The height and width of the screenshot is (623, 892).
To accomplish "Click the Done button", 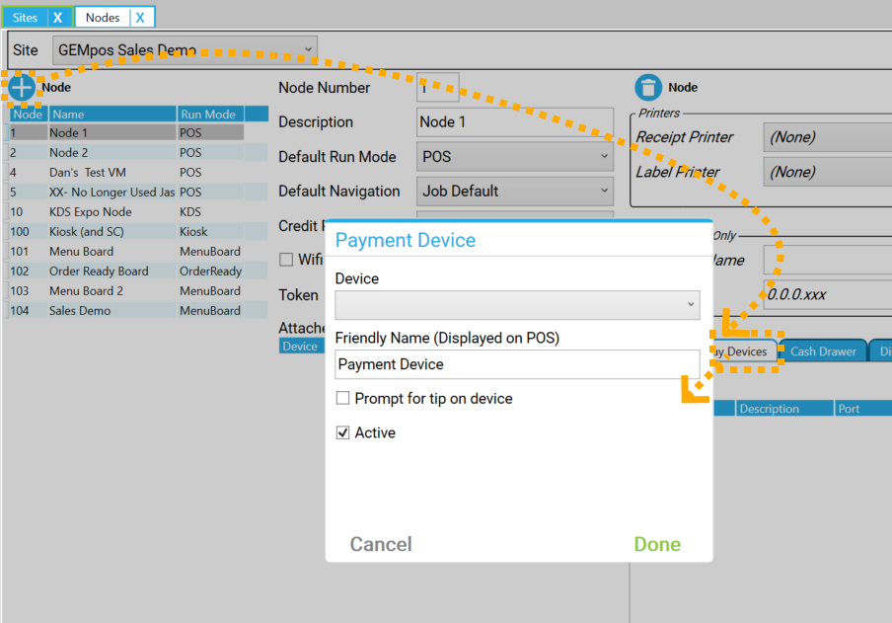I will coord(657,544).
